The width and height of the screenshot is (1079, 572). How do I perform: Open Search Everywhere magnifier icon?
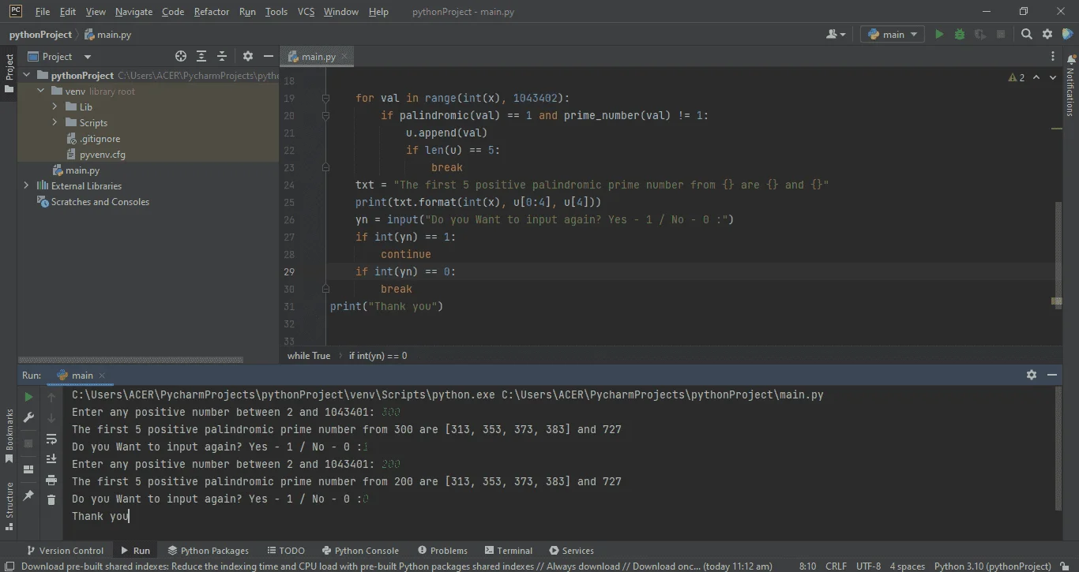click(x=1026, y=34)
